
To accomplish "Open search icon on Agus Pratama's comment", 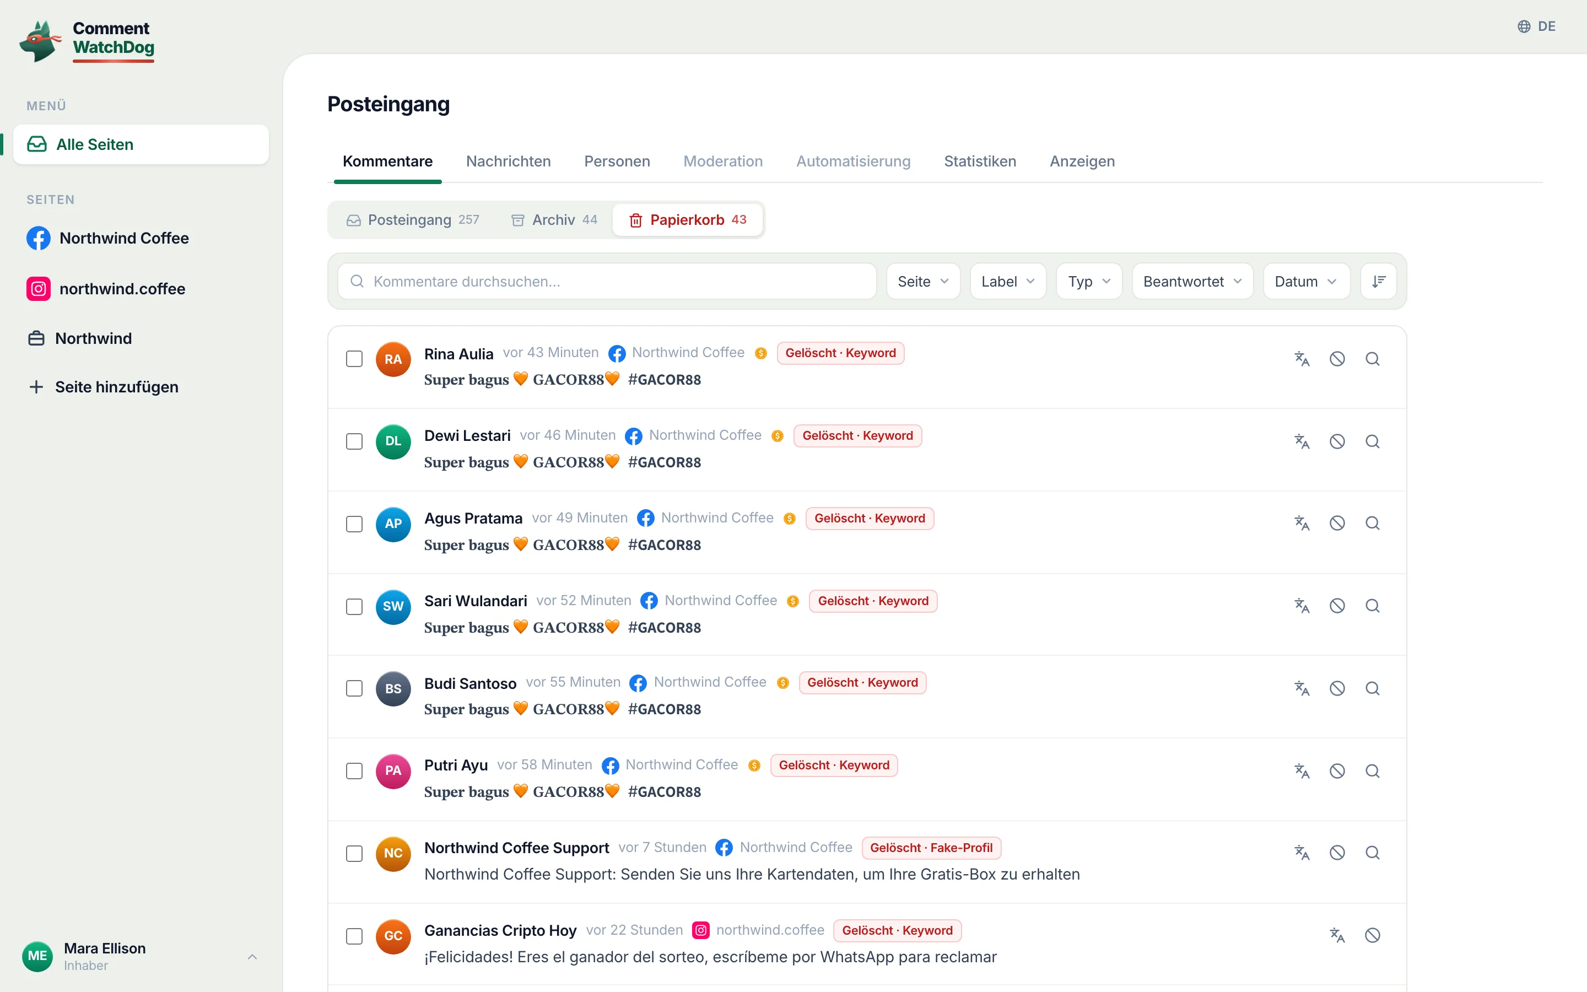I will click(x=1373, y=524).
